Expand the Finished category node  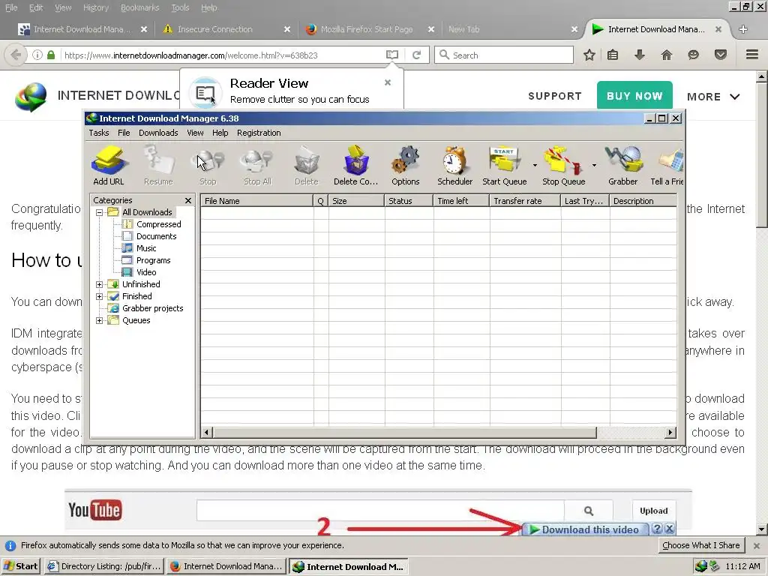pyautogui.click(x=100, y=296)
